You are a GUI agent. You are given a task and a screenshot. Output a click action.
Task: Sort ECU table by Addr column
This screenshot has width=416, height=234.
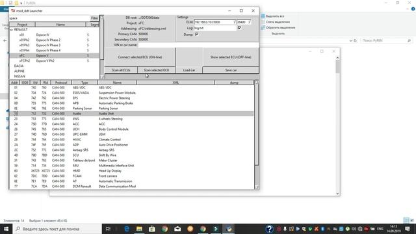coord(14,83)
